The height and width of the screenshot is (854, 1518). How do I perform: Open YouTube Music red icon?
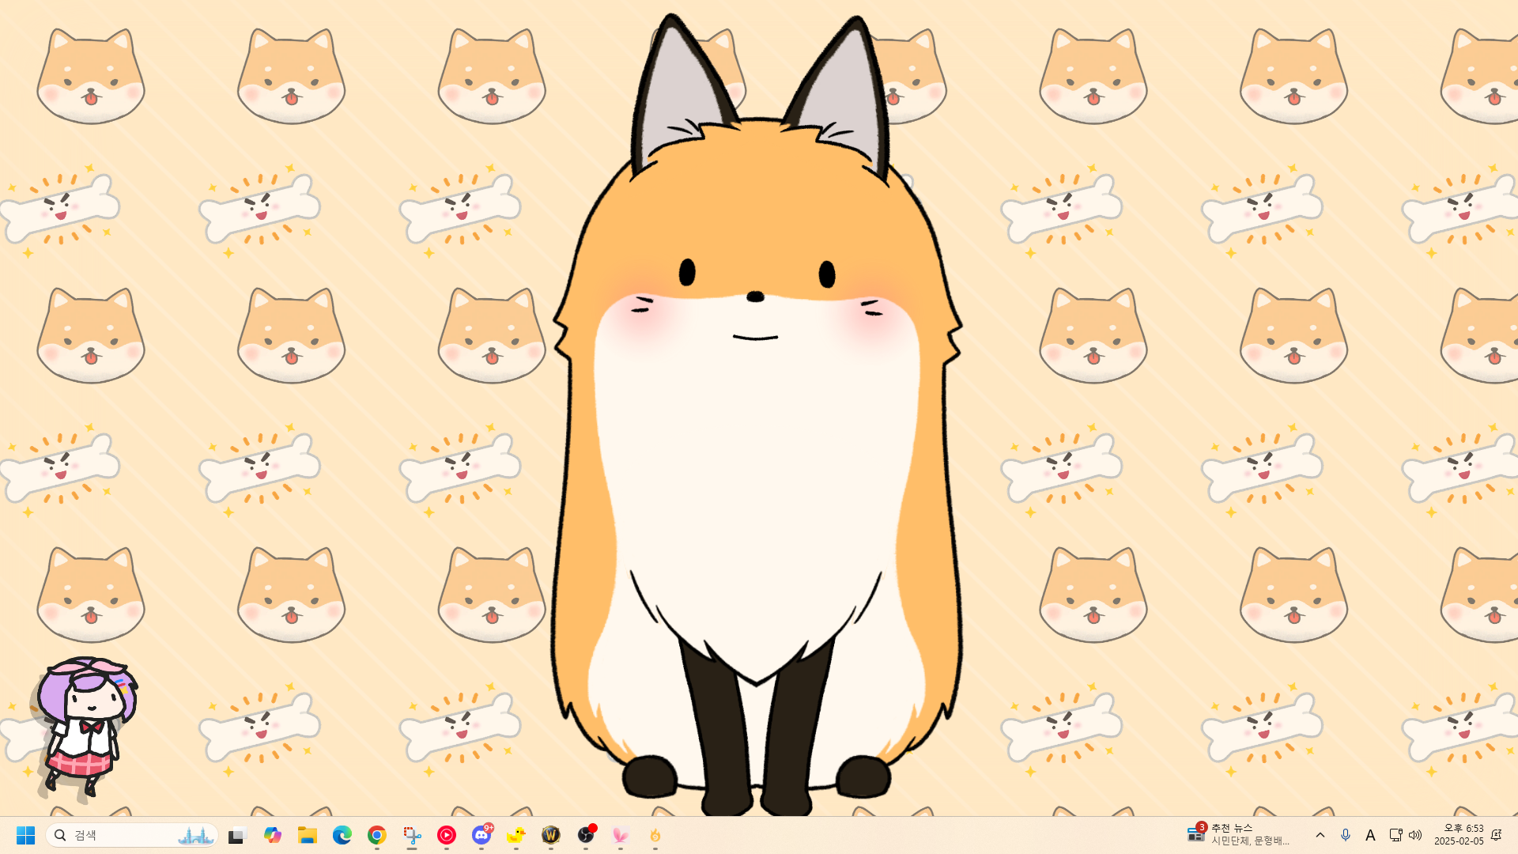pos(447,835)
